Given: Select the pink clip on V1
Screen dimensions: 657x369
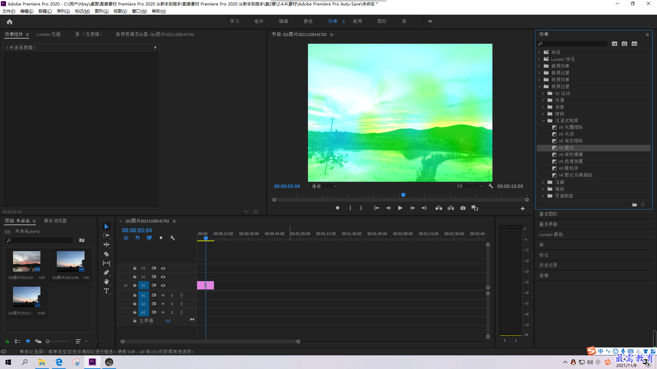Looking at the screenshot, I should [x=205, y=285].
